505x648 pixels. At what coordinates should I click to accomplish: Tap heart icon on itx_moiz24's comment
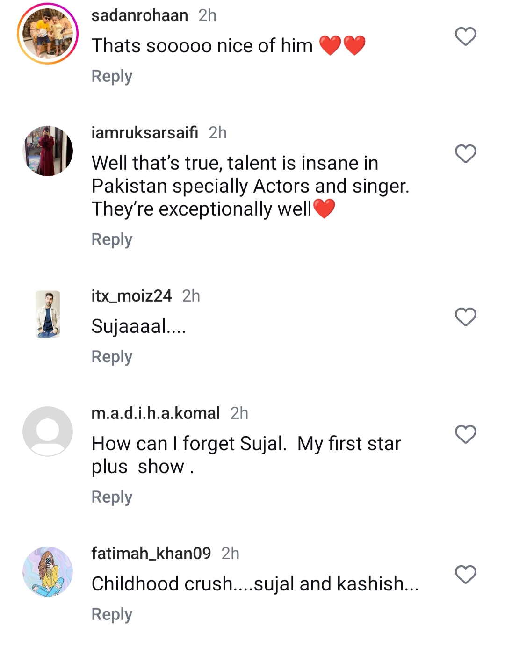tap(465, 317)
